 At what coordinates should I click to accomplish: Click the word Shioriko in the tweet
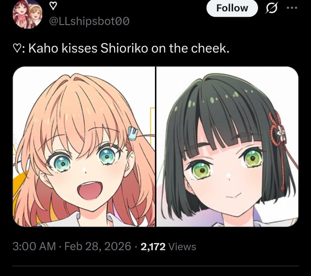pyautogui.click(x=124, y=48)
